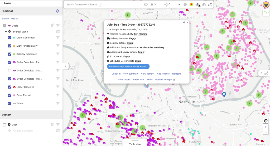Uncheck the Order Confirmed layer

[10, 38]
